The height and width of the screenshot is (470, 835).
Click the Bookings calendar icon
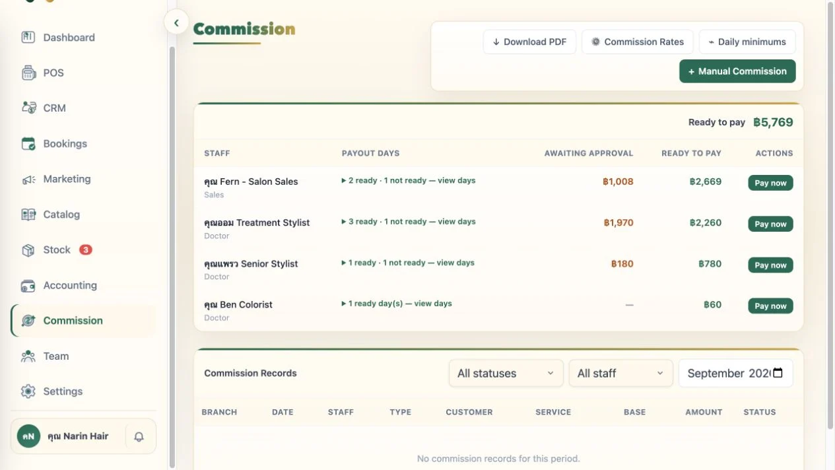pyautogui.click(x=28, y=143)
